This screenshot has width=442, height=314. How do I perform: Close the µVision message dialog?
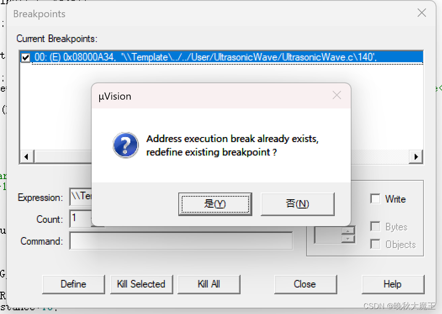click(x=337, y=95)
